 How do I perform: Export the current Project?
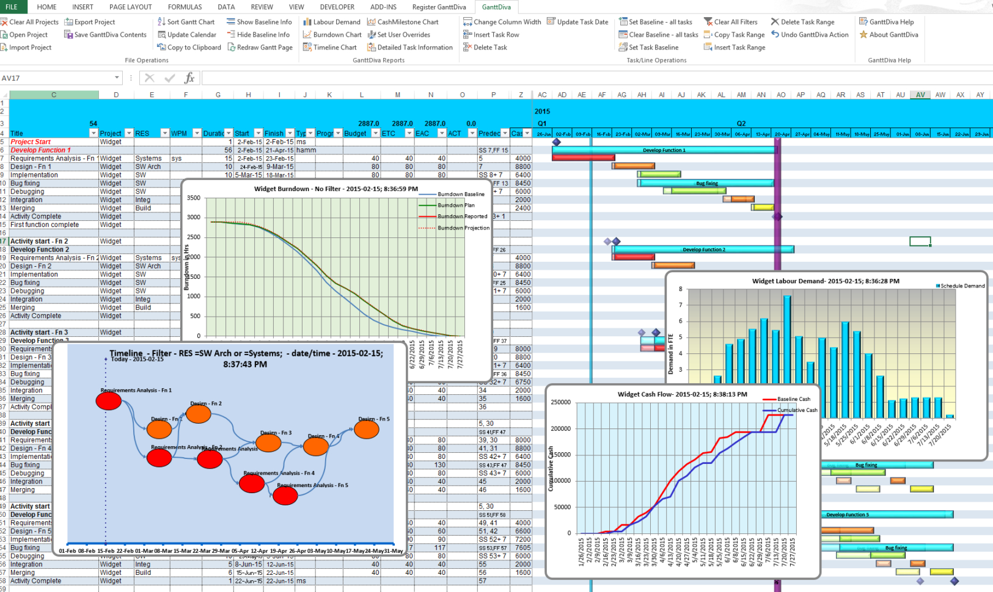[x=90, y=21]
